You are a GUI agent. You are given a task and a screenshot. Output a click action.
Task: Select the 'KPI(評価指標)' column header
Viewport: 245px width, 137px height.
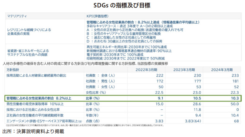click(98, 16)
